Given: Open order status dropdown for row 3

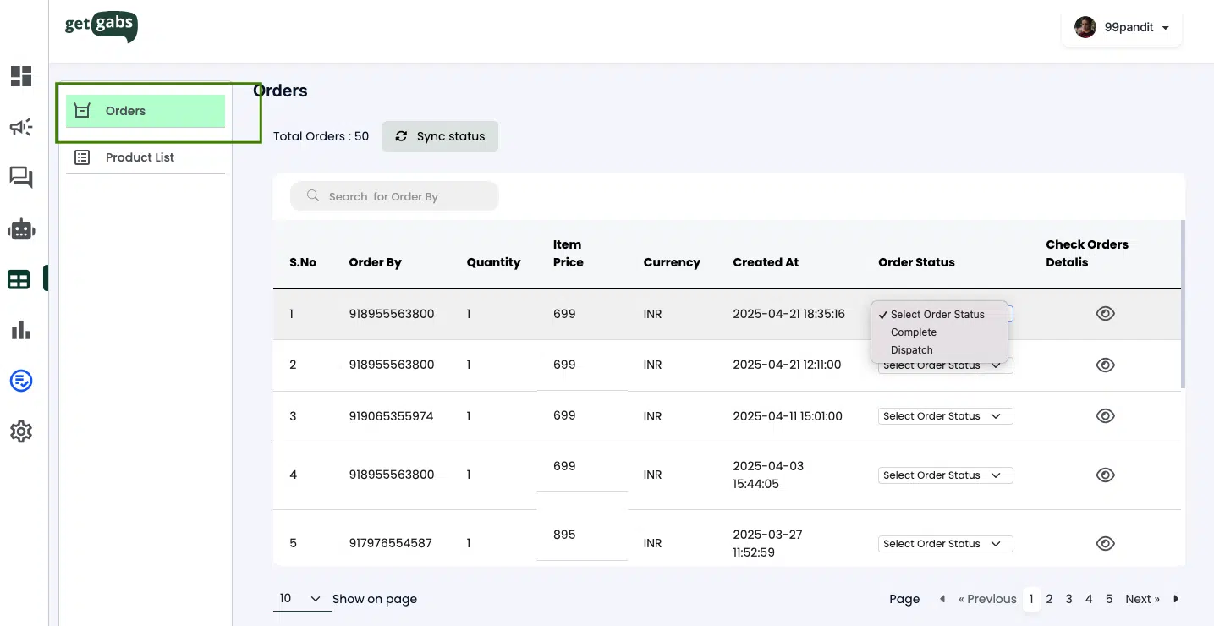Looking at the screenshot, I should (x=946, y=416).
